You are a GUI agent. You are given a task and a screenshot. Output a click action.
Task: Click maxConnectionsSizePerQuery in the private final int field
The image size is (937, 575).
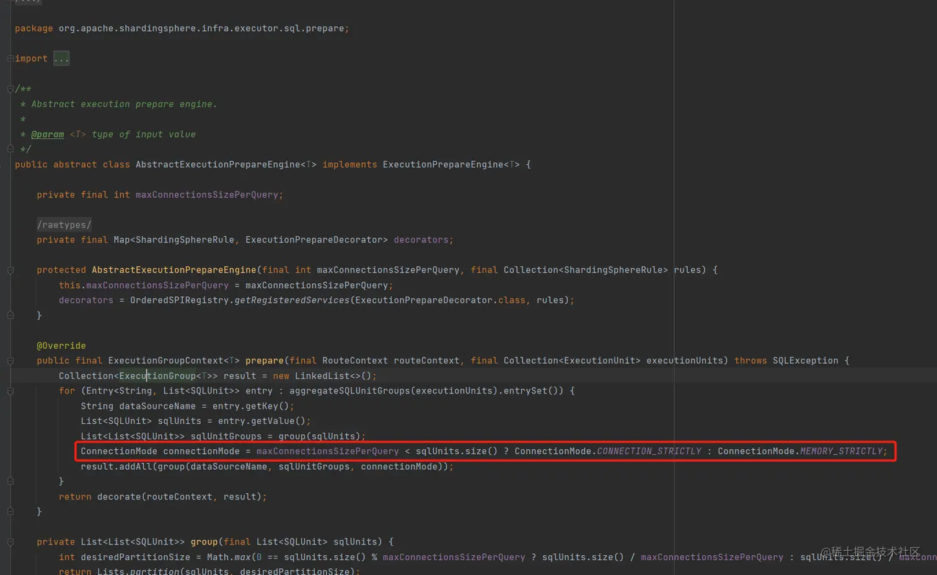(x=207, y=195)
